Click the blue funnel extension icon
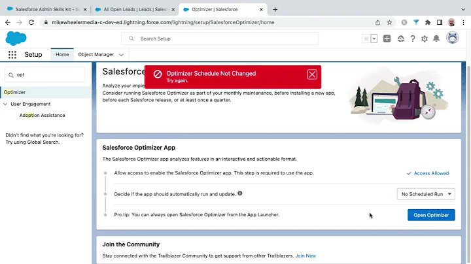This screenshot has height=264, width=471. [x=416, y=22]
